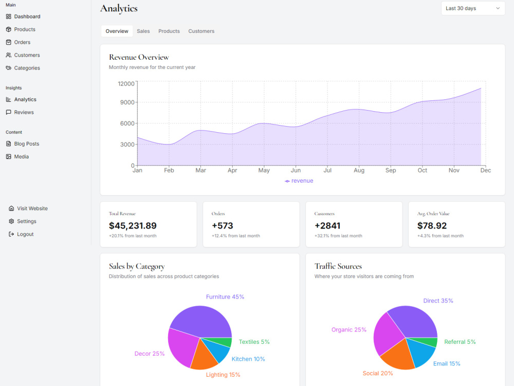Click the Reviews speech bubble icon
514x386 pixels.
(9, 112)
